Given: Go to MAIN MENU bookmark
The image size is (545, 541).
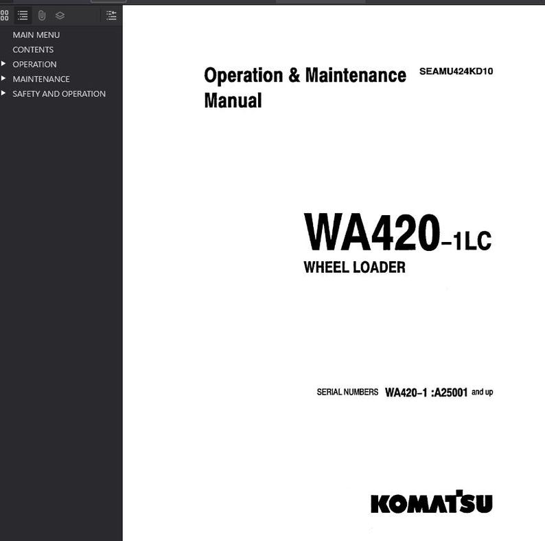Looking at the screenshot, I should pos(36,35).
